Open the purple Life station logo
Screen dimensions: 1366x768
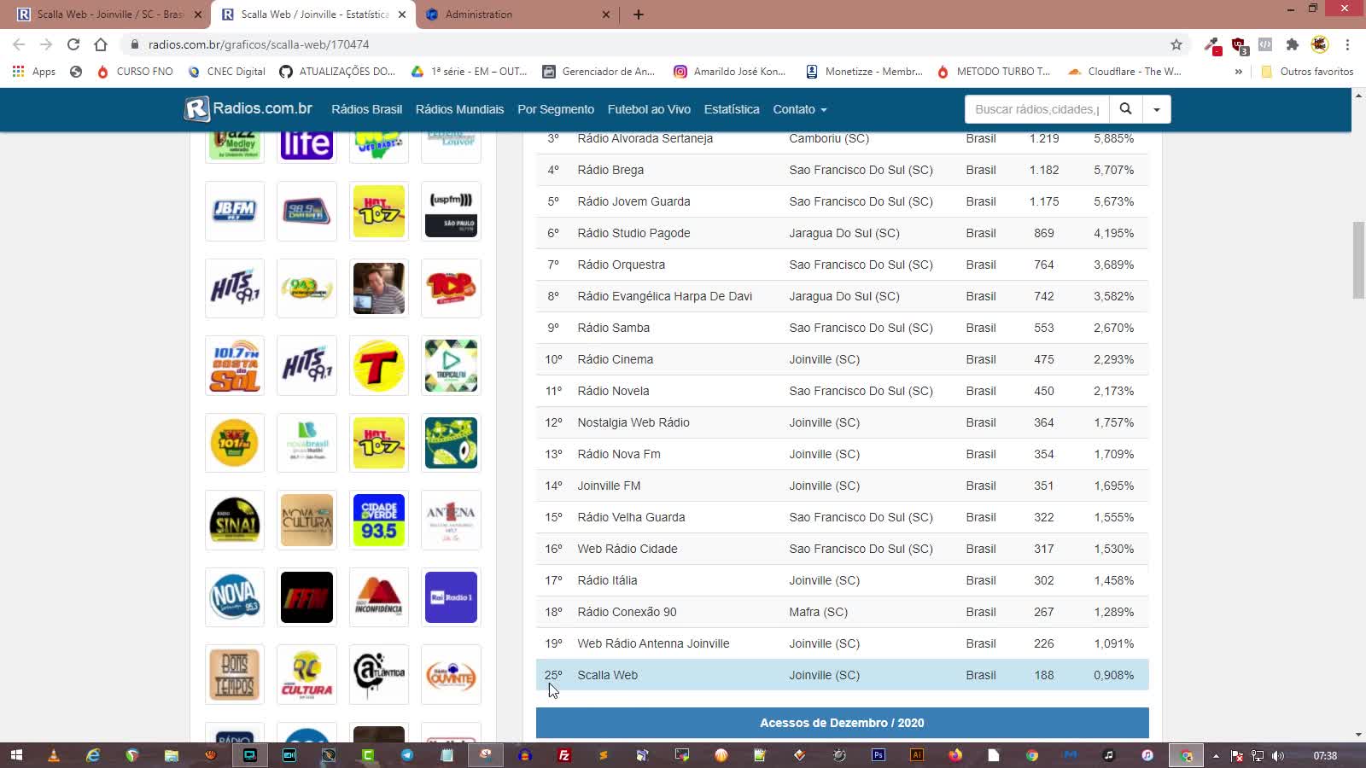307,146
